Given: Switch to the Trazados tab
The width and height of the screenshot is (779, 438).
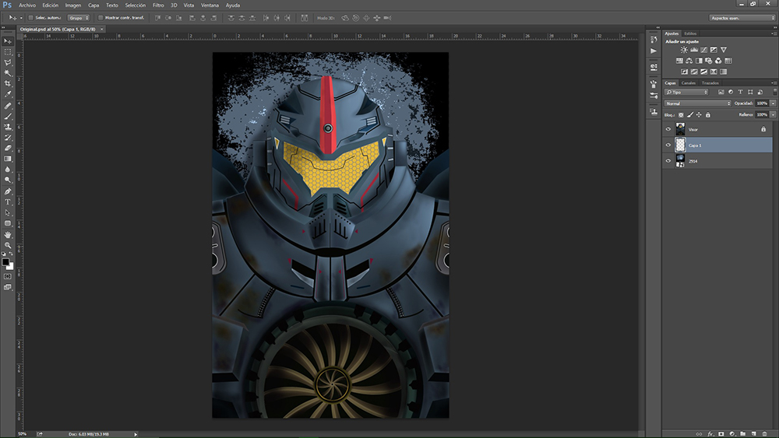Looking at the screenshot, I should pos(710,82).
